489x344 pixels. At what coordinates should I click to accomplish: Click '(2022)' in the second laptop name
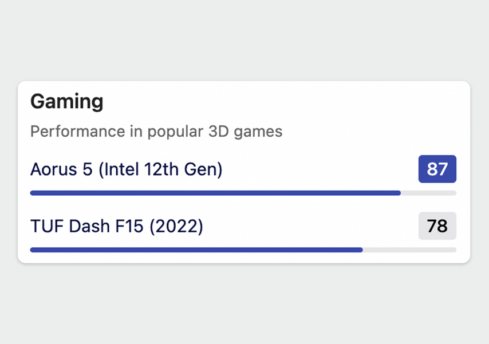pos(176,226)
